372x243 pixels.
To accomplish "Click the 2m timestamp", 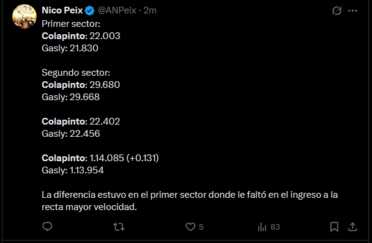I will 150,10.
